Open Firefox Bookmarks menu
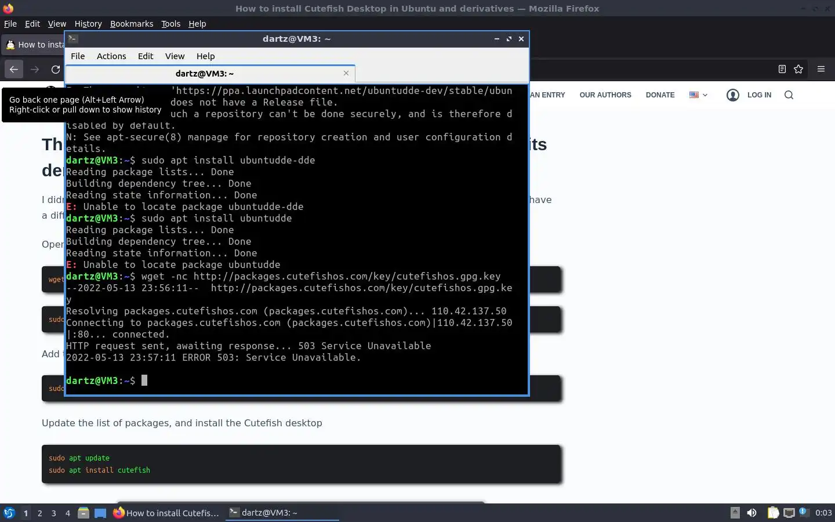This screenshot has height=522, width=835. coord(132,24)
